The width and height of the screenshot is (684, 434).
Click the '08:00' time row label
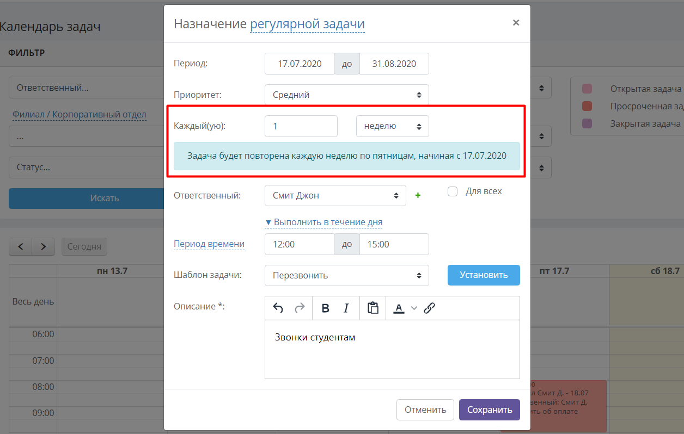(x=44, y=387)
